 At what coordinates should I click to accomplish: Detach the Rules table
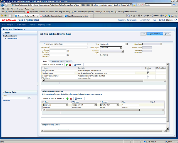click(x=78, y=65)
